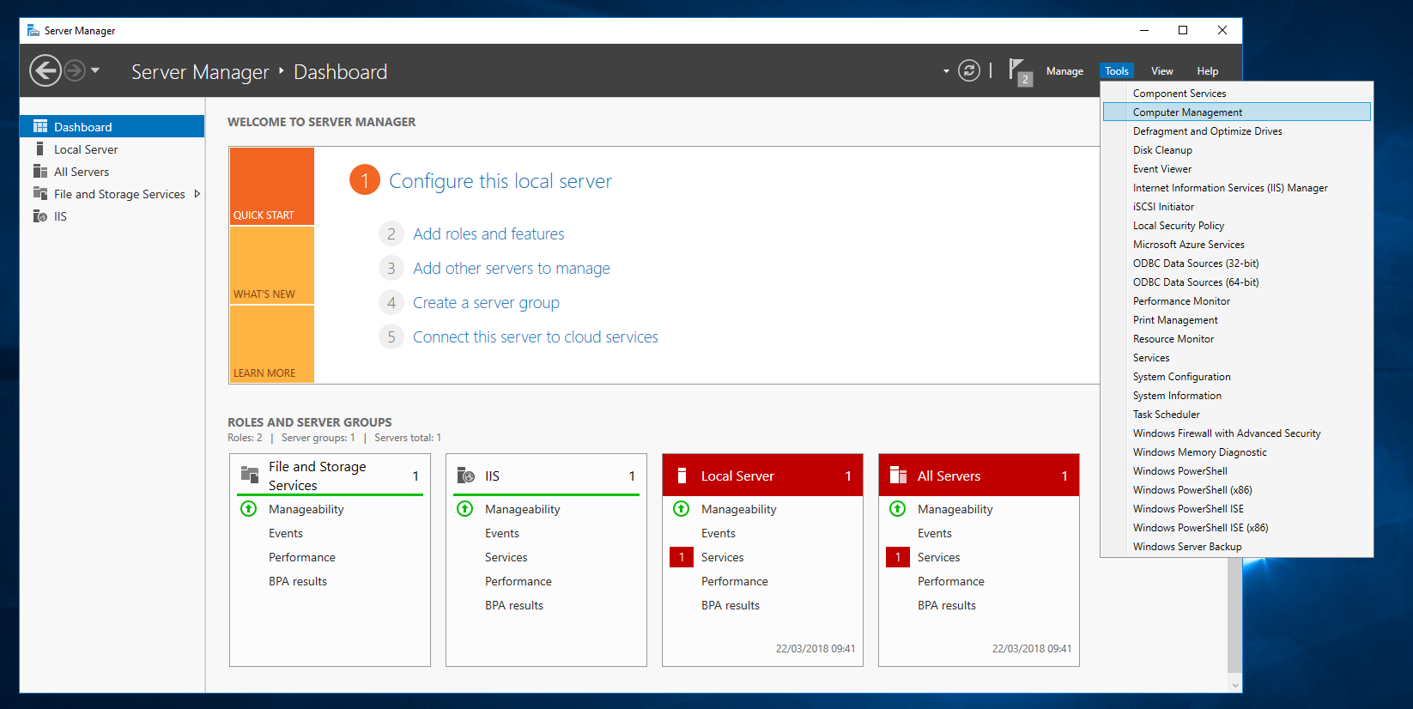The height and width of the screenshot is (709, 1413).
Task: Open Configure this local server link
Action: (500, 181)
